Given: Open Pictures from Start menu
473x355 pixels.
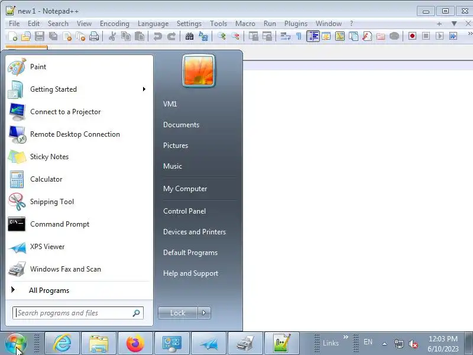Looking at the screenshot, I should tap(176, 146).
